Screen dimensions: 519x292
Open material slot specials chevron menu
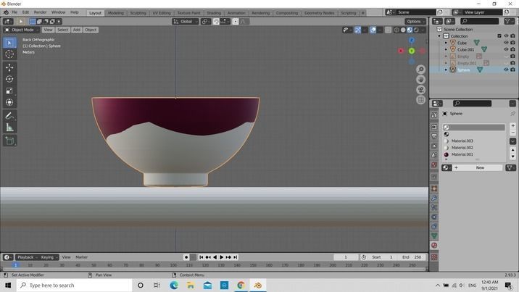click(512, 141)
